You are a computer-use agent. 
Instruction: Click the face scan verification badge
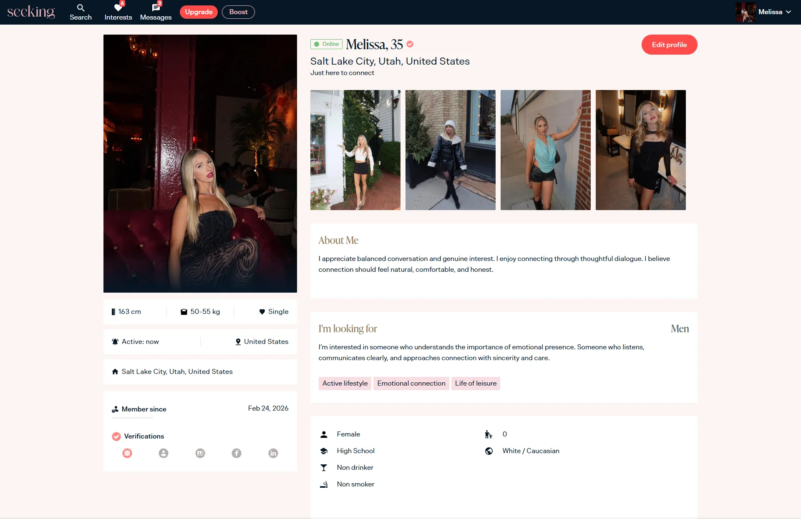127,453
